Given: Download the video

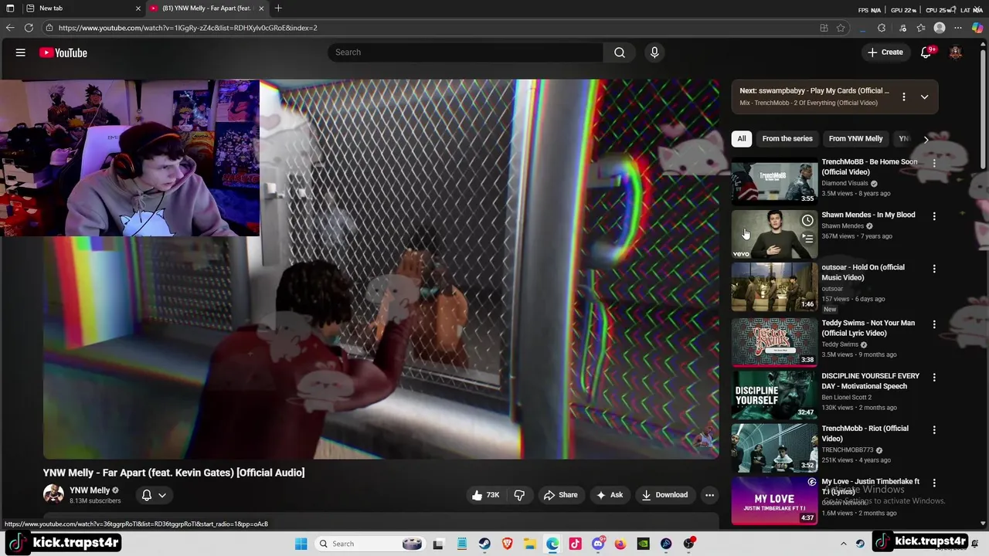Looking at the screenshot, I should 664,495.
